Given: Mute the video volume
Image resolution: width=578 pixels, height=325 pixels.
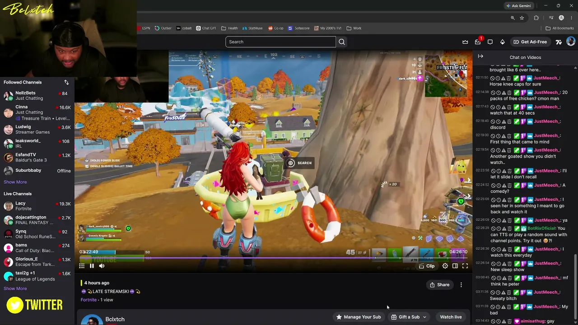Looking at the screenshot, I should (102, 266).
